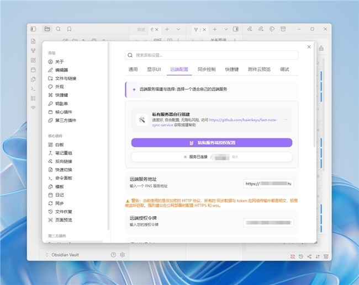Focus the 搜索面板设置 search field
359x285 pixels.
pos(212,55)
